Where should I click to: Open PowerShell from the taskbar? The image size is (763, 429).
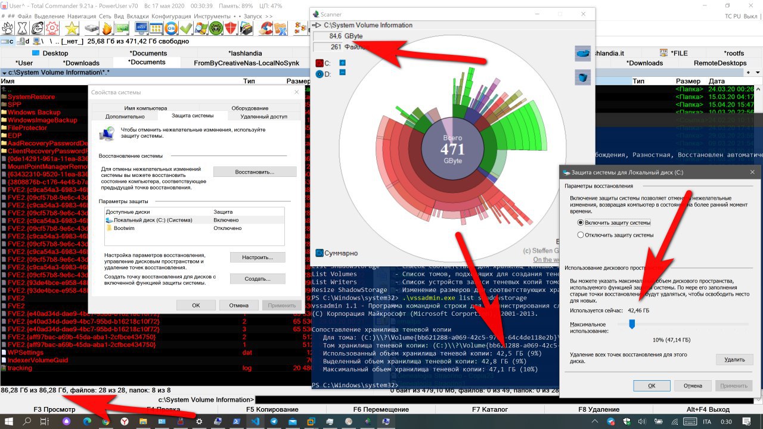click(237, 421)
